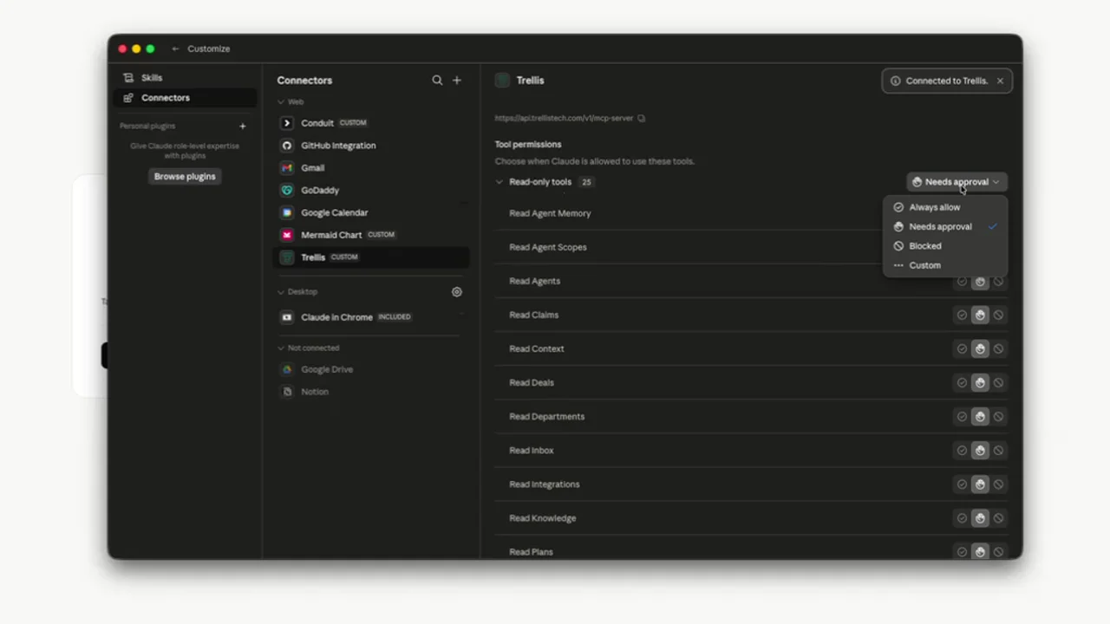
Task: Switch to the Connectors sidebar item
Action: [x=185, y=98]
